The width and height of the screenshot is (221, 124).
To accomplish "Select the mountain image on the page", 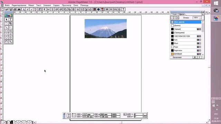I will tap(106, 29).
